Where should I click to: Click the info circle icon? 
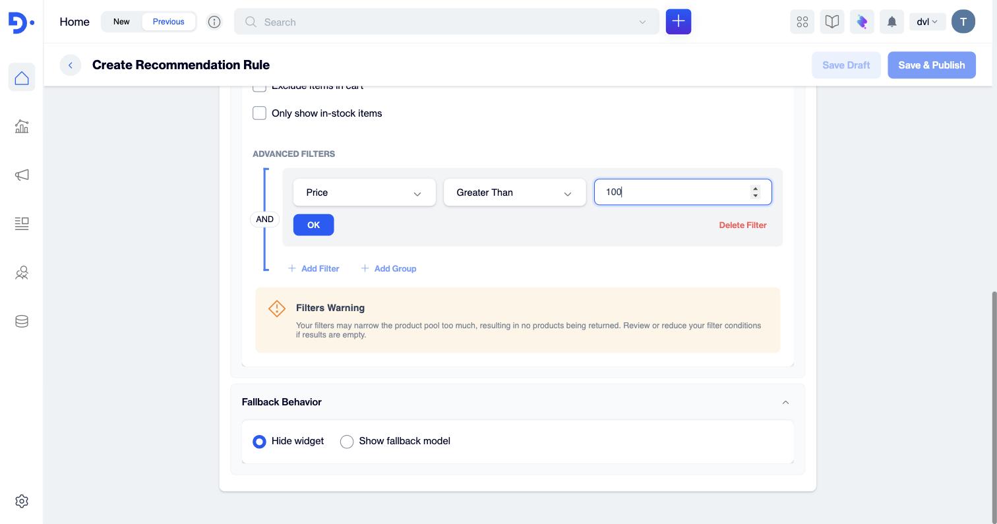[214, 22]
